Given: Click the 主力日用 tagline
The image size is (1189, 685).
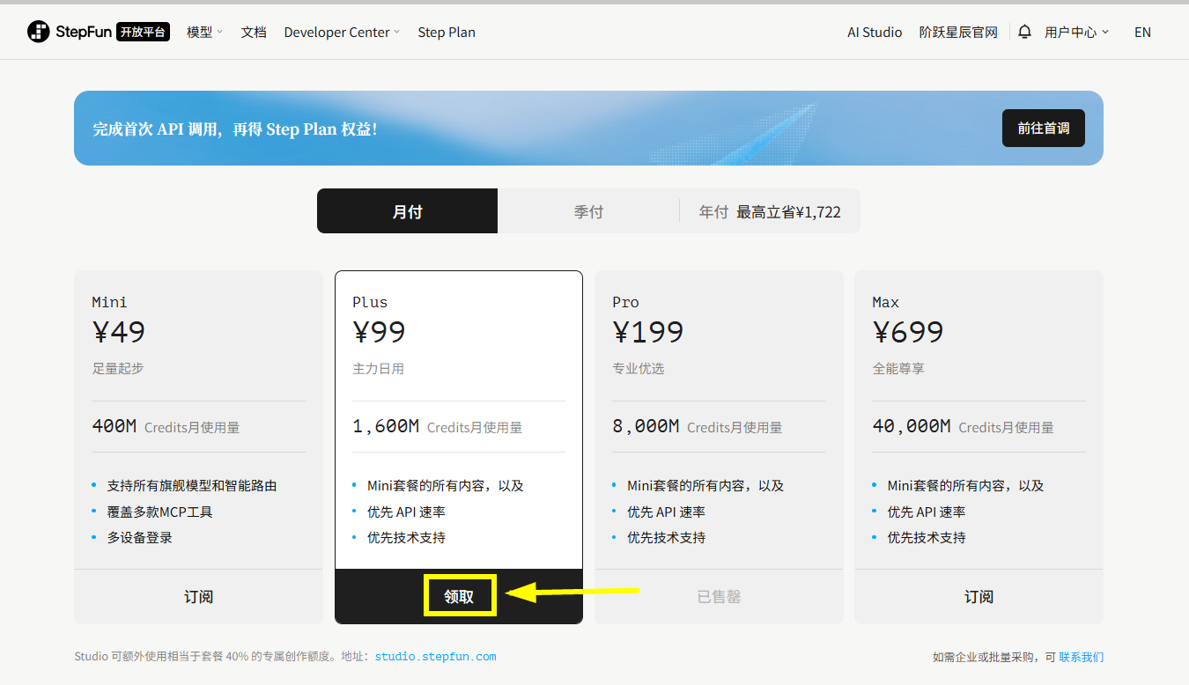Looking at the screenshot, I should [379, 369].
